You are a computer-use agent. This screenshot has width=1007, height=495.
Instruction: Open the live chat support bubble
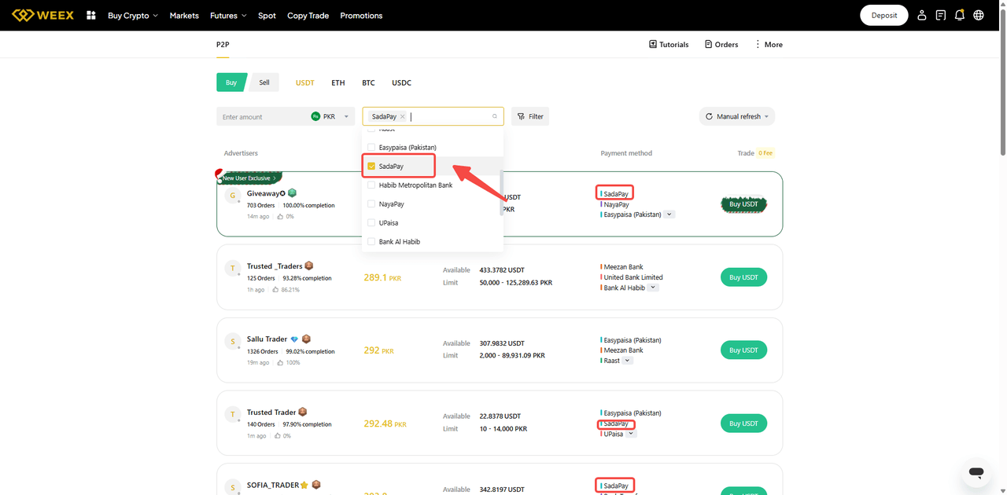976,472
